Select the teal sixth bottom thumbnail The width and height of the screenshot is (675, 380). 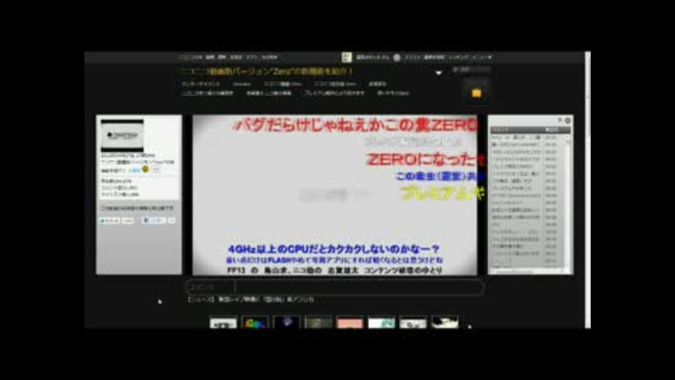(x=381, y=322)
